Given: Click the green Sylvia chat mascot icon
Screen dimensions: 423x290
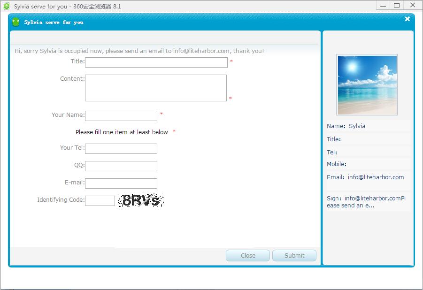Looking at the screenshot, I should 16,22.
